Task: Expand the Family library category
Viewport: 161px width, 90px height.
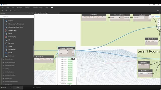Action: point(4,69)
